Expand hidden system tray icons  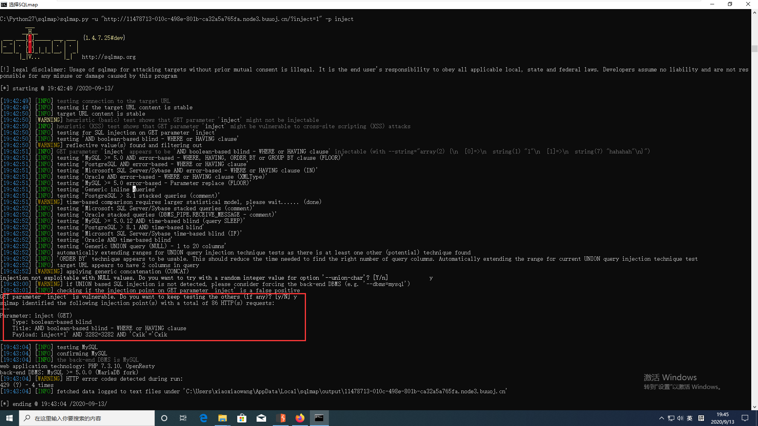click(661, 418)
